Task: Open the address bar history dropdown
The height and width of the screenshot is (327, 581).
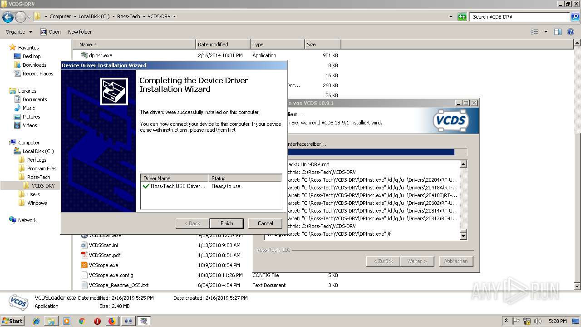Action: point(451,17)
